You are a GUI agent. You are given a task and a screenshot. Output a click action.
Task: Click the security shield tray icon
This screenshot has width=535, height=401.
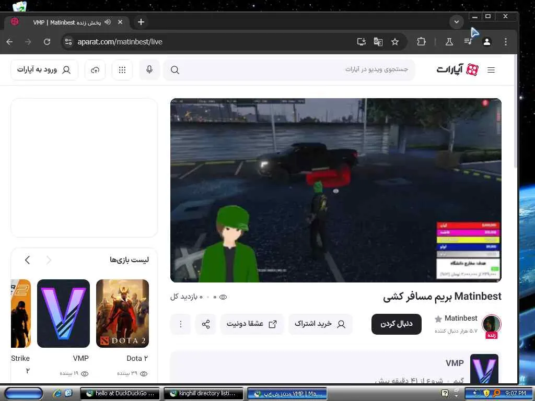pos(487,393)
